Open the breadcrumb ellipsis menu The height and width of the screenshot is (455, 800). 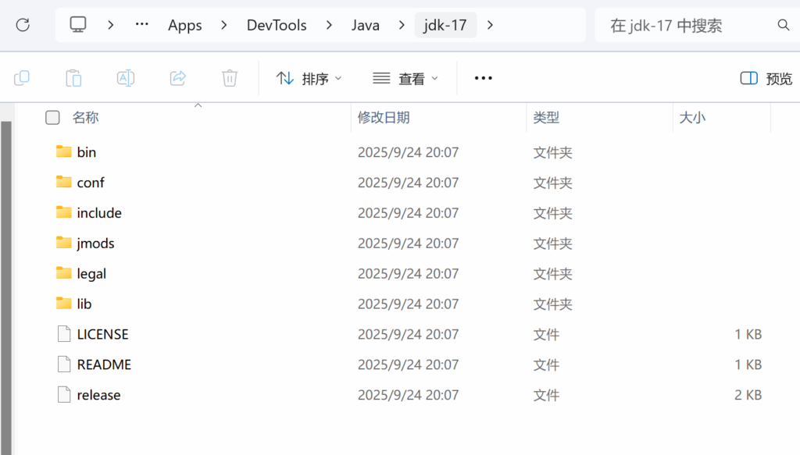(141, 24)
